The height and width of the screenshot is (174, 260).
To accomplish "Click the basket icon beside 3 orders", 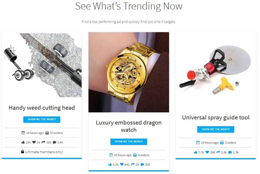I will [222, 142].
